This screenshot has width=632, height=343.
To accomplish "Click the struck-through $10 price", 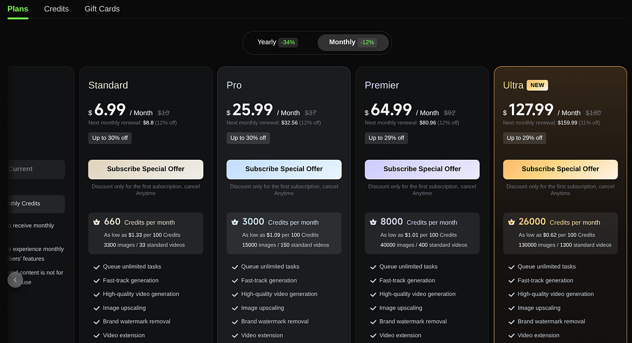I will (164, 113).
